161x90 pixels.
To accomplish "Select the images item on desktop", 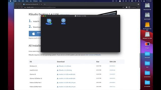I will coord(147,45).
